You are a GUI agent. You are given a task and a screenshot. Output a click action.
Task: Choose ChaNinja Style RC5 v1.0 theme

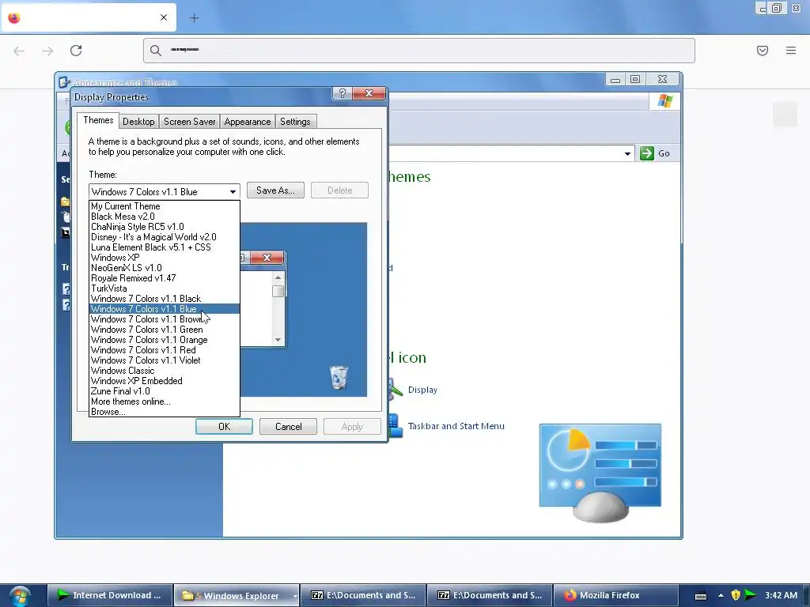(165, 227)
